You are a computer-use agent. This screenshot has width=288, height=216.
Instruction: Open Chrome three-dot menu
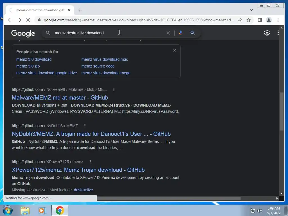tap(278, 20)
